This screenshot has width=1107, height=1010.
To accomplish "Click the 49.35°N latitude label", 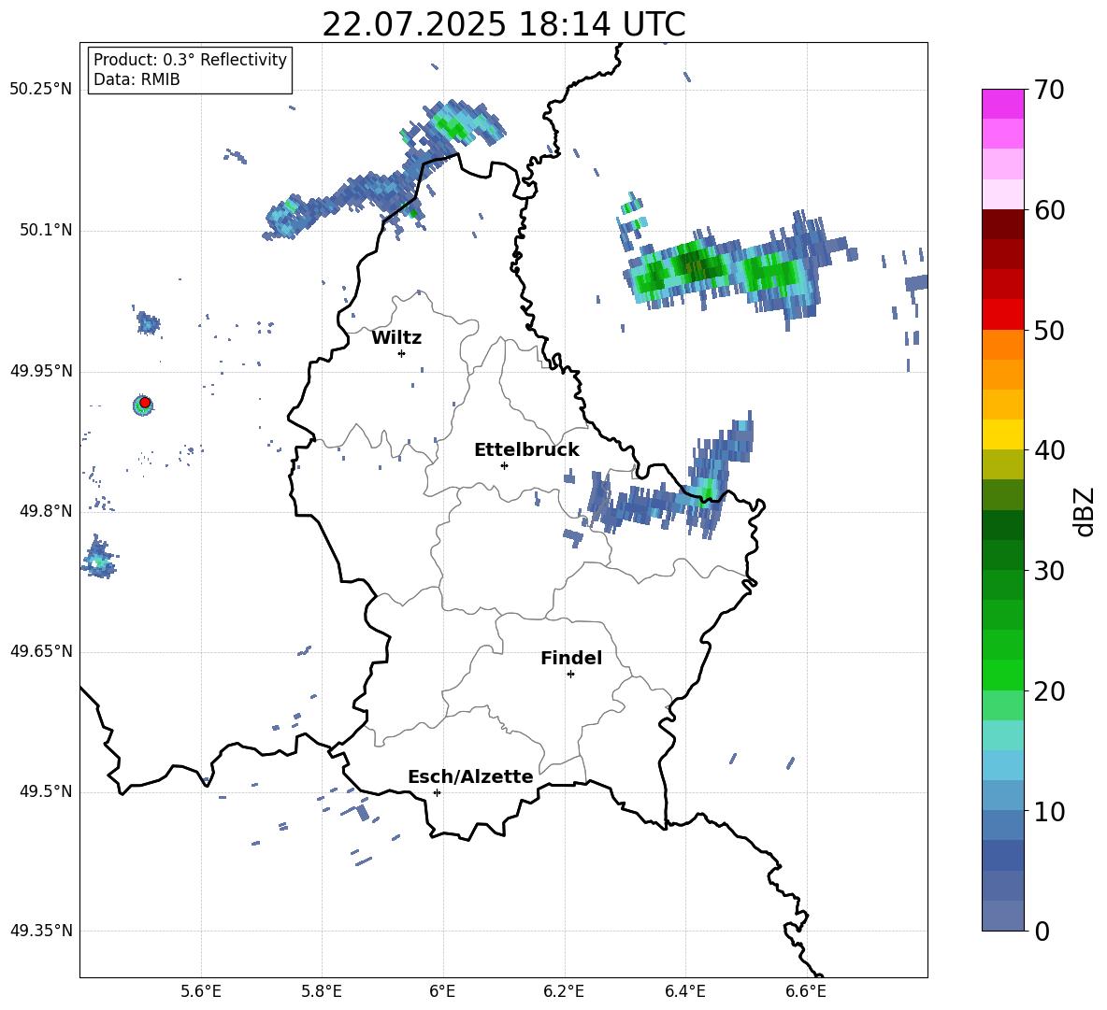I will click(40, 931).
